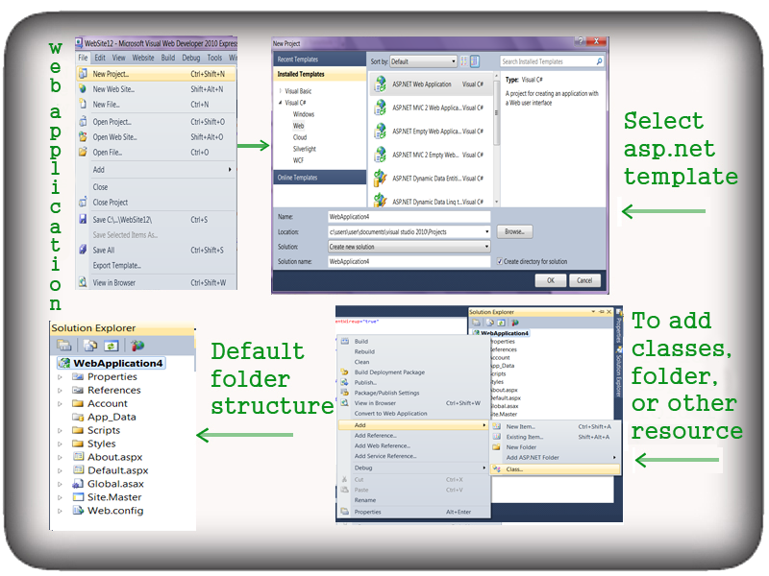The image size is (769, 576).
Task: Toggle large icons view in the template list
Action: (x=475, y=61)
